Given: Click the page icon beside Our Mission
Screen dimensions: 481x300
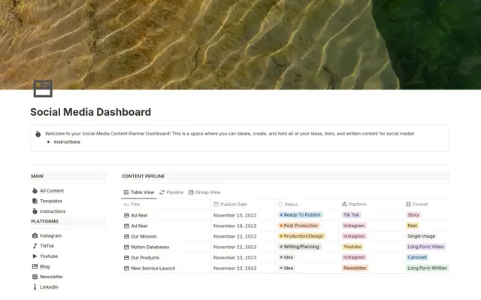Looking at the screenshot, I should click(126, 237).
